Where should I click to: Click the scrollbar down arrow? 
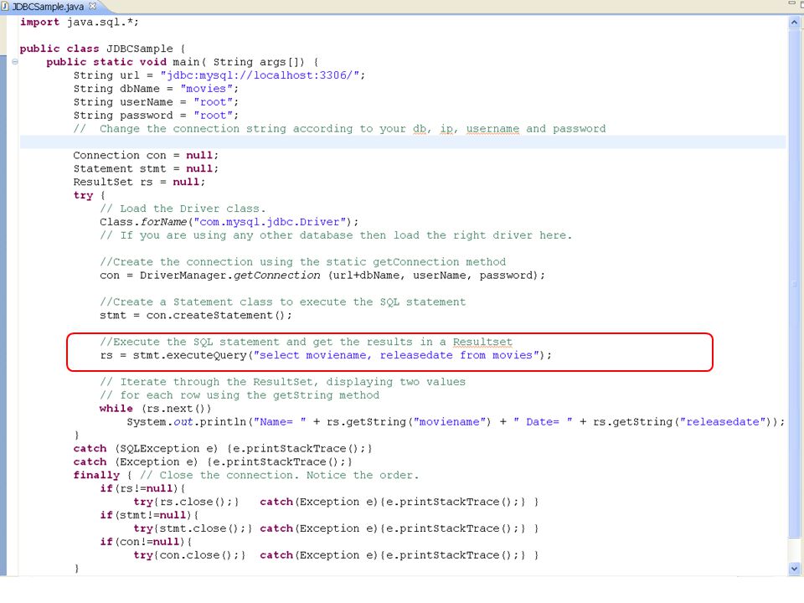794,568
